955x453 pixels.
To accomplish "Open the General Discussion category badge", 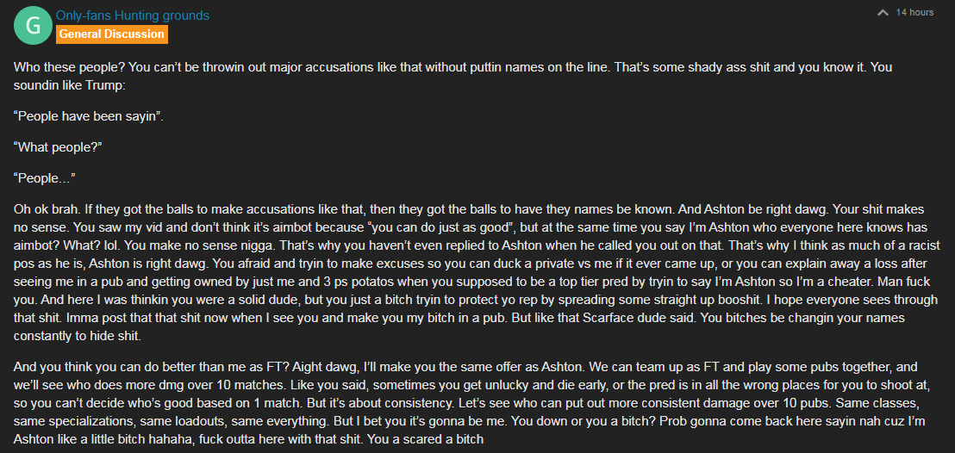I will pyautogui.click(x=111, y=34).
